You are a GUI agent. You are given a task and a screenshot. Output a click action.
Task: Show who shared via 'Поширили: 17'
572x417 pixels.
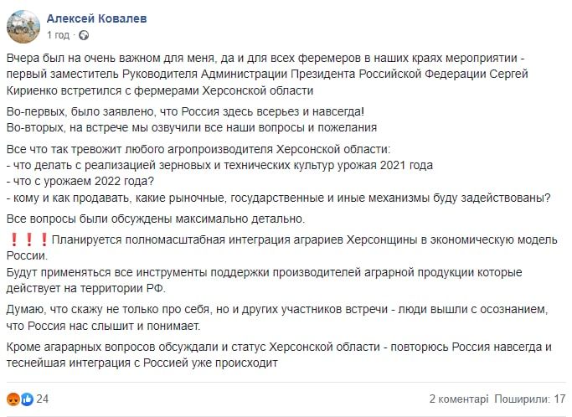coord(529,398)
